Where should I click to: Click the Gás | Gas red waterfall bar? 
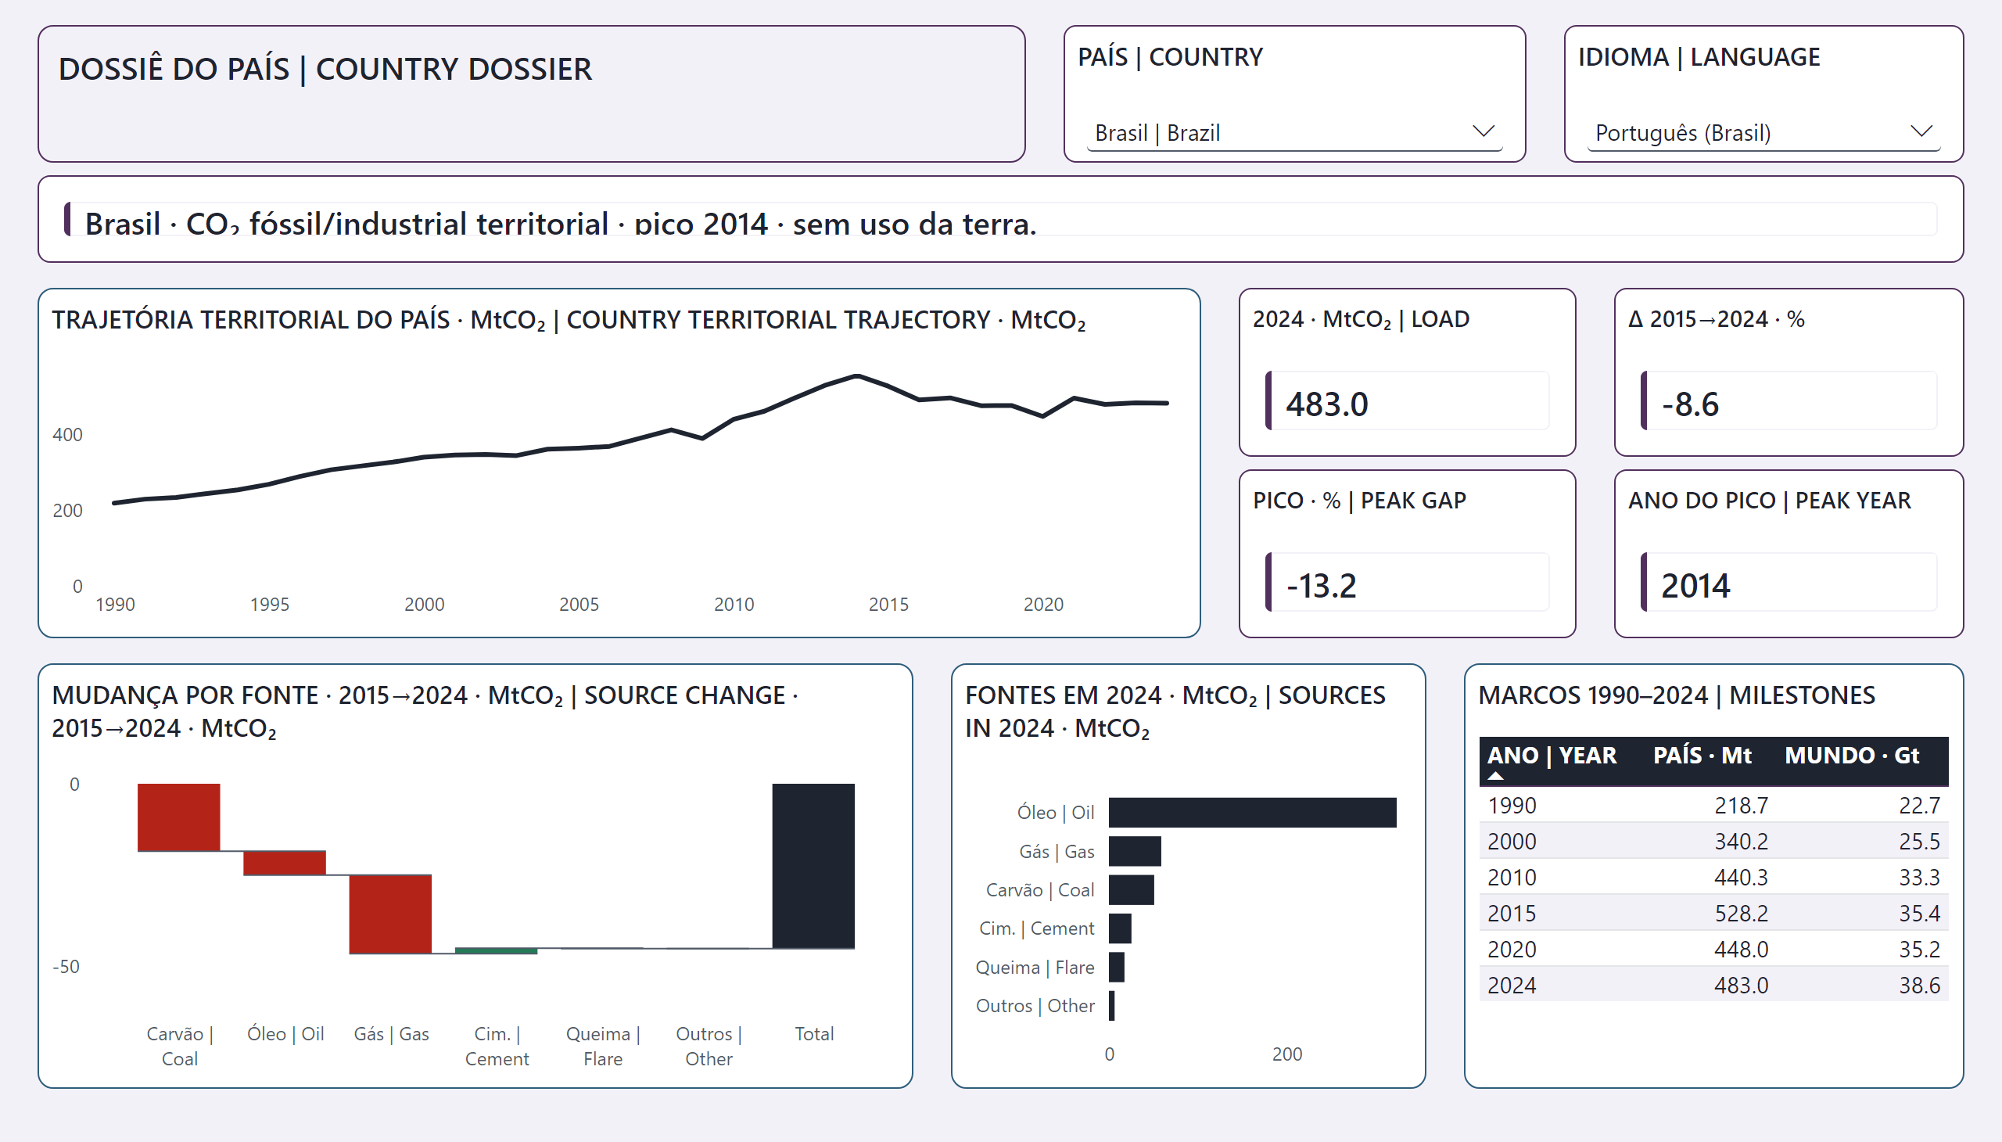tap(390, 914)
